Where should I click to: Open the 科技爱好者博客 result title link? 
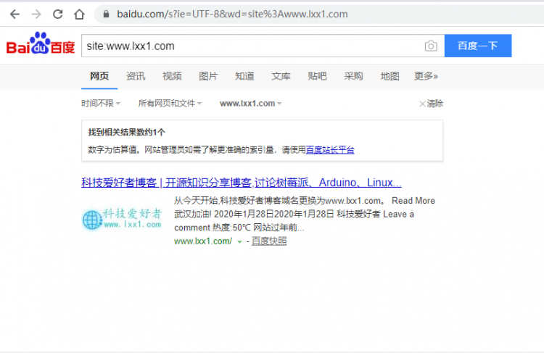[241, 183]
